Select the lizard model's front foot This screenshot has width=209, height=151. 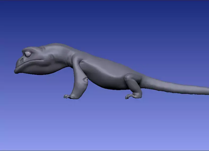tap(72, 96)
